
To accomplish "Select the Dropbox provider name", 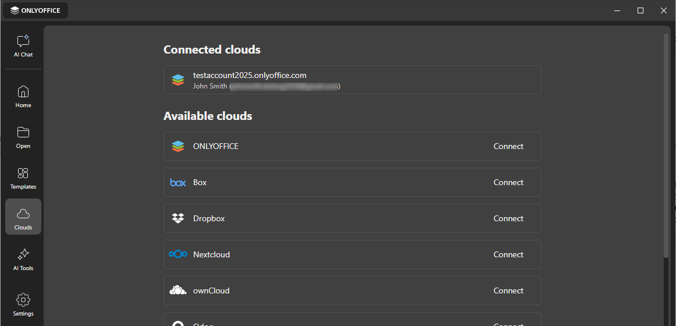I will click(209, 219).
